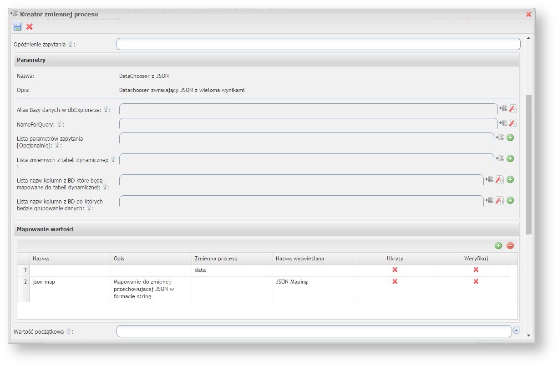Click into the NameForQuery text field
The image size is (558, 366).
(308, 123)
